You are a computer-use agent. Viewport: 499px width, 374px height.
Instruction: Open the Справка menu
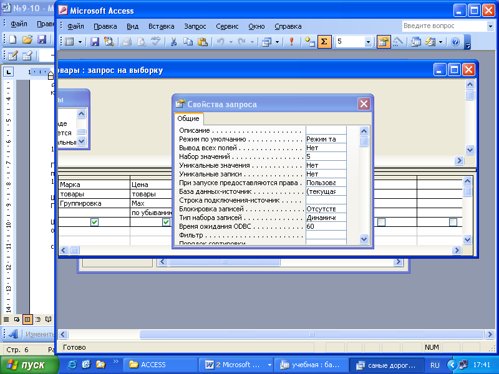pos(288,26)
